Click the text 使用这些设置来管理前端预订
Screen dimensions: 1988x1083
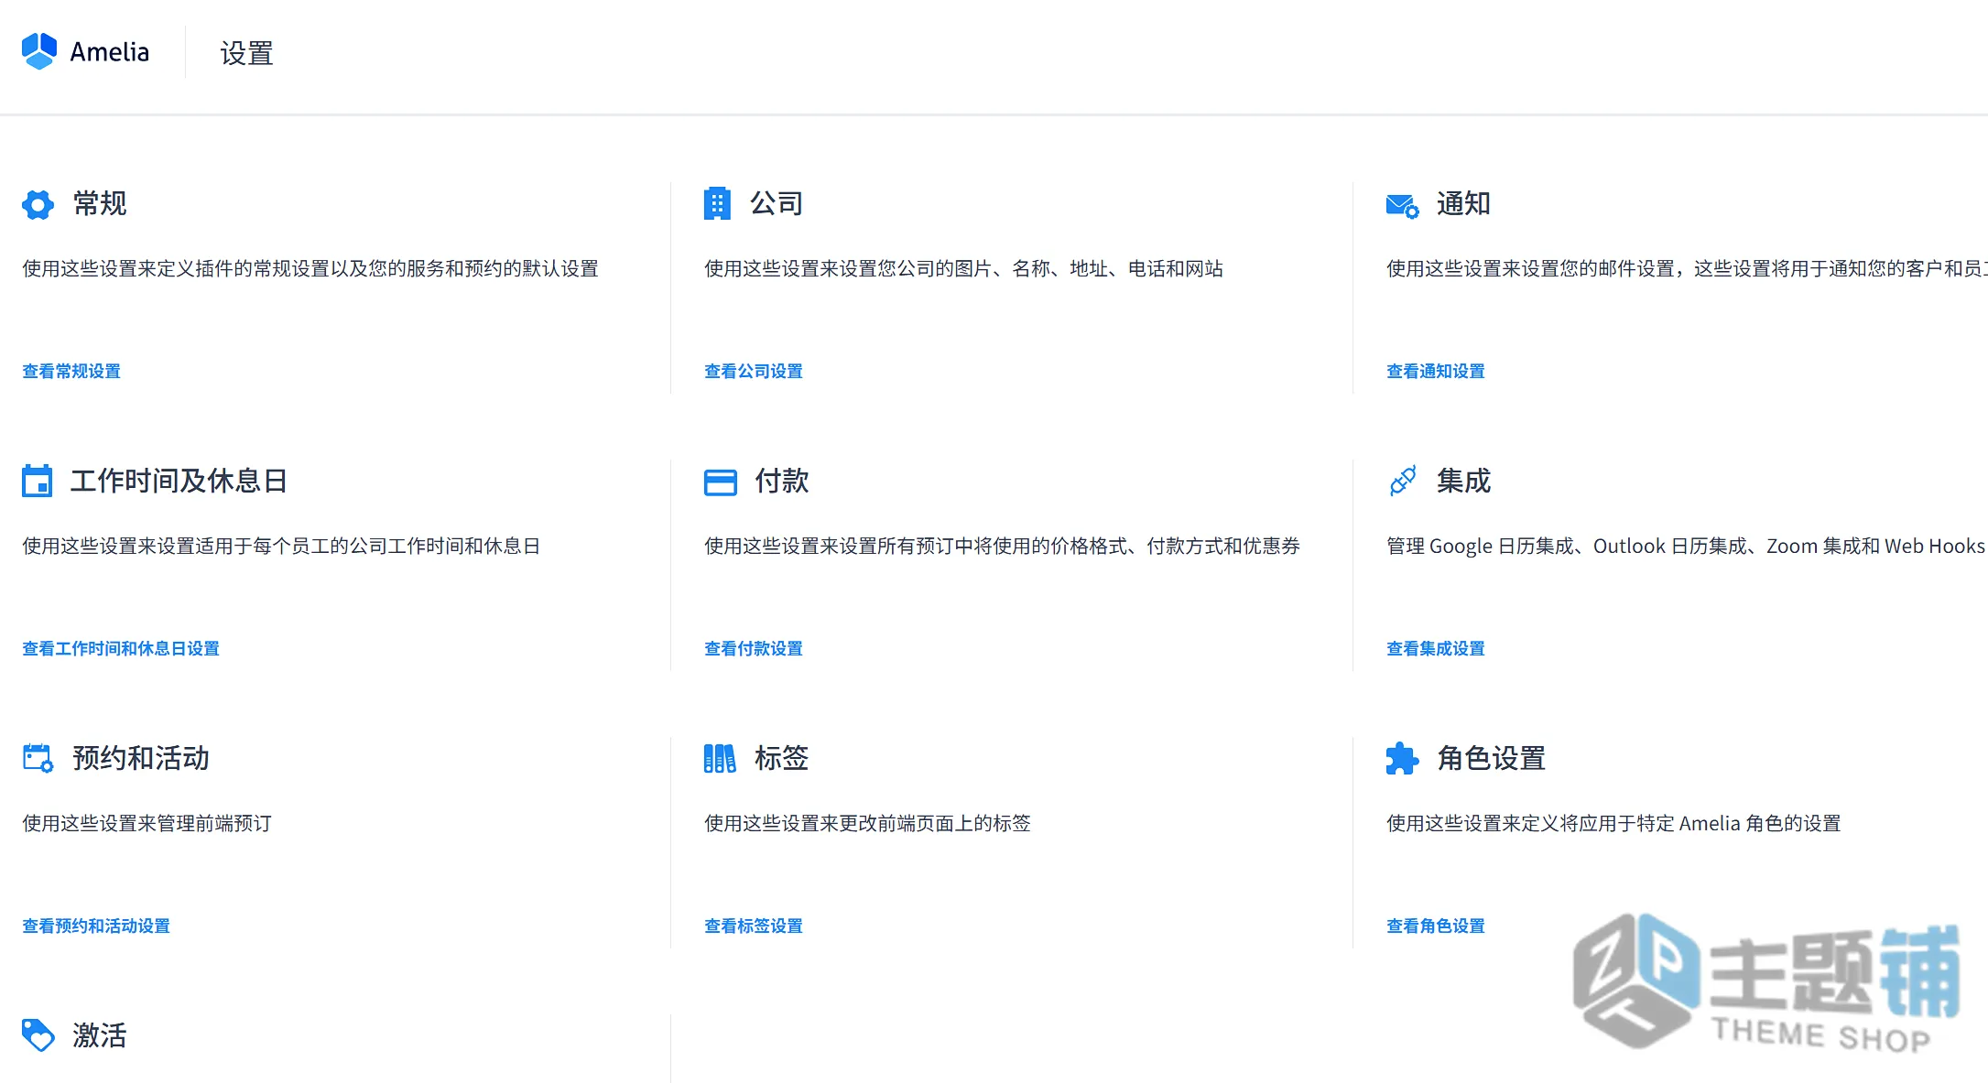pyautogui.click(x=147, y=823)
